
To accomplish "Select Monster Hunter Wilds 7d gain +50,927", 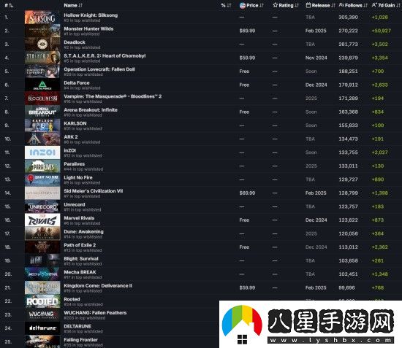I will (x=382, y=31).
